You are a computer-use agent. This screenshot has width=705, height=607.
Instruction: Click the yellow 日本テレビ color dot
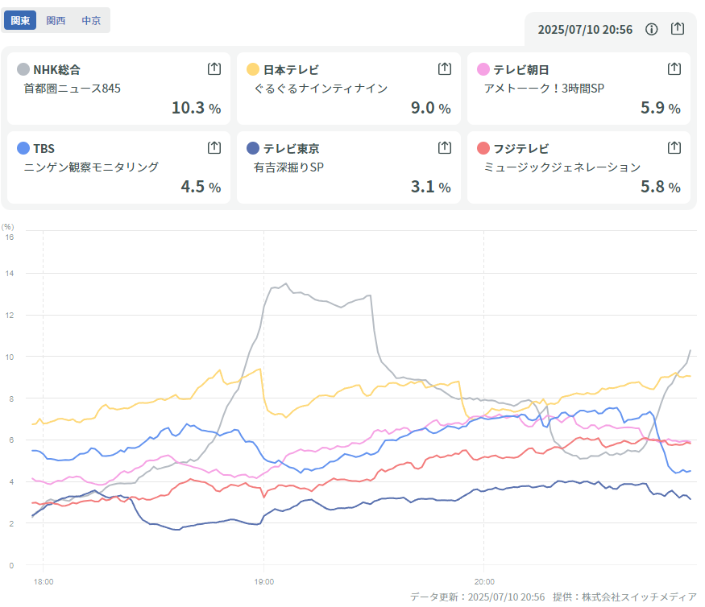(253, 70)
